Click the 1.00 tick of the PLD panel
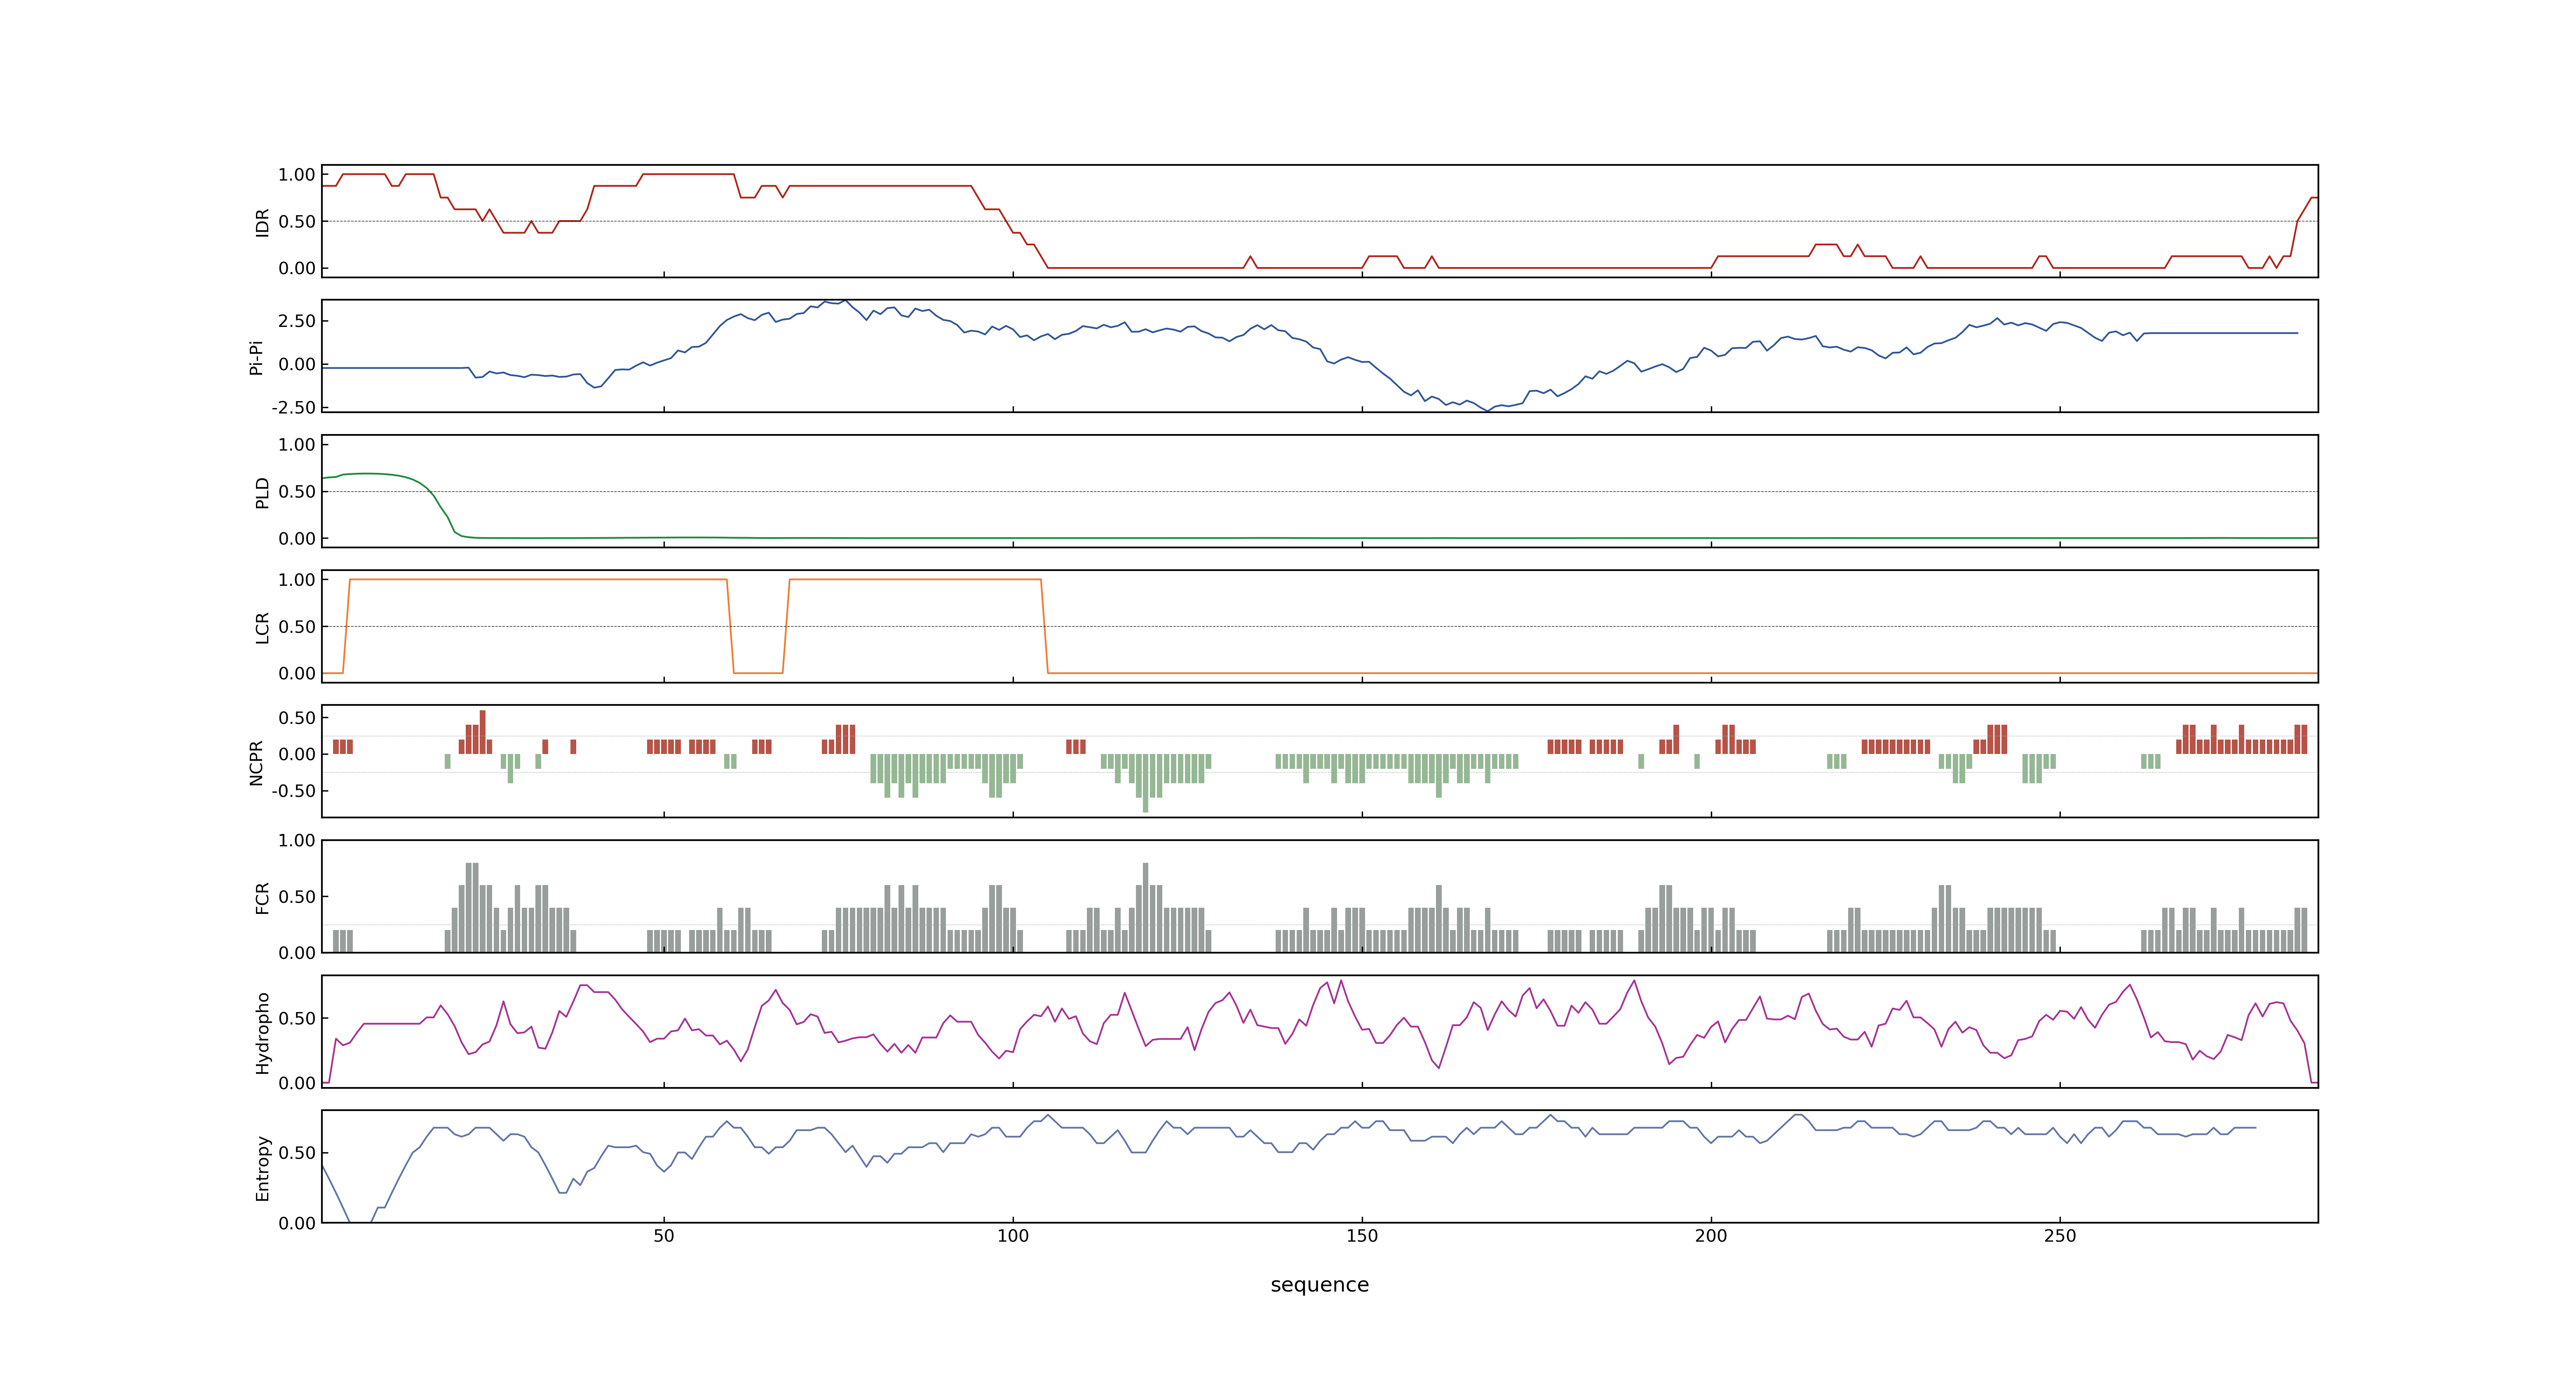Screen dimensions: 2576x1374 click(297, 445)
